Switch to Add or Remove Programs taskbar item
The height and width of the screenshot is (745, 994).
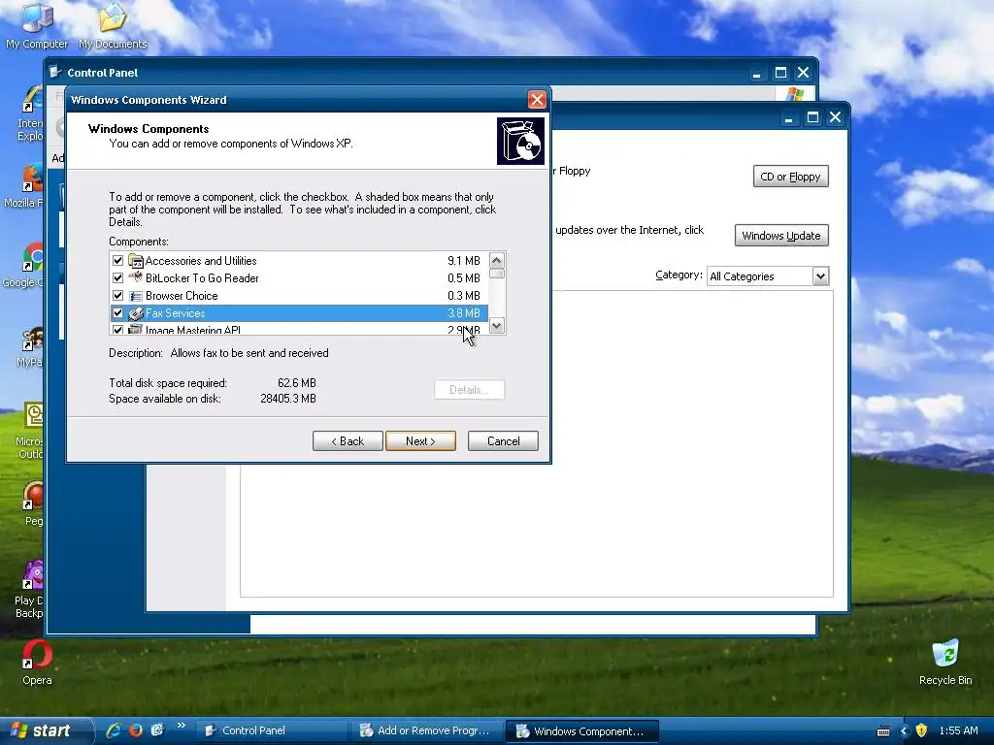[x=427, y=731]
